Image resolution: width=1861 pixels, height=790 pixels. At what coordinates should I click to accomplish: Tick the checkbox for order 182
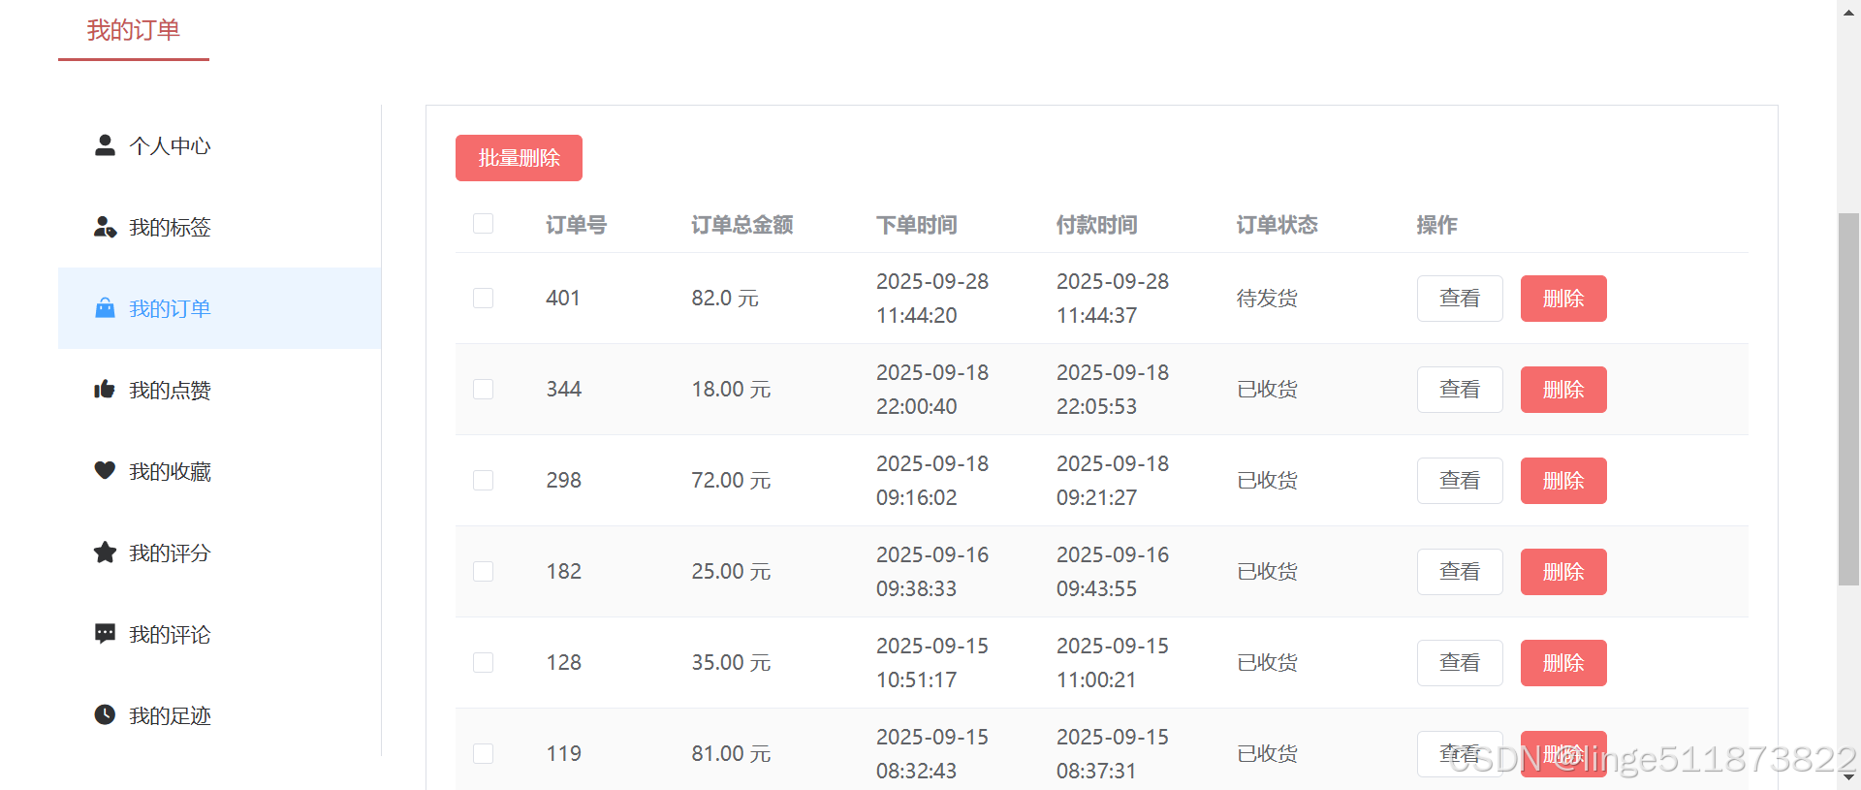coord(483,571)
